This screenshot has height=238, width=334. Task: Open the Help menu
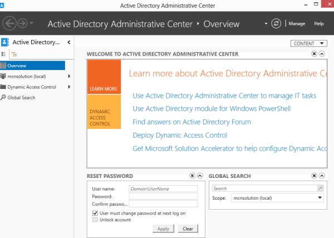pyautogui.click(x=318, y=24)
